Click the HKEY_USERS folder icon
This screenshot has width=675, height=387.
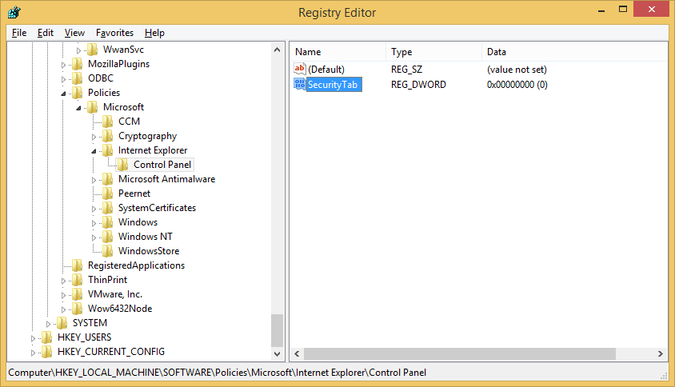click(47, 337)
